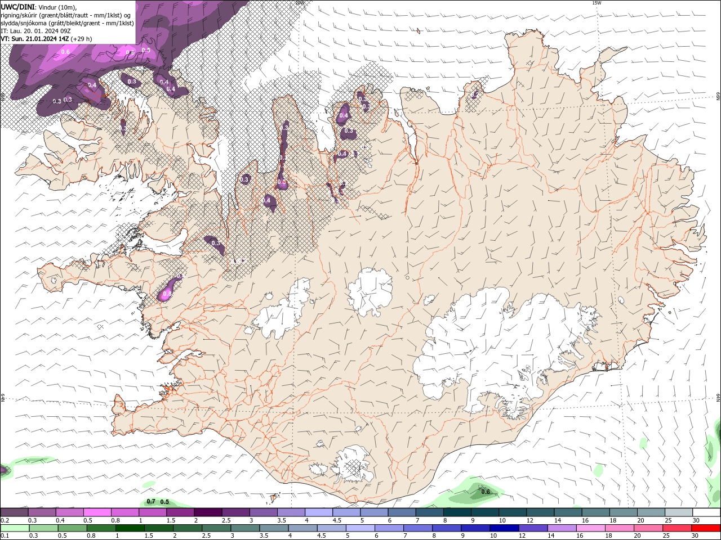
Task: Click the darkest purple upper-scale swatch at 2
Action: pos(207,512)
